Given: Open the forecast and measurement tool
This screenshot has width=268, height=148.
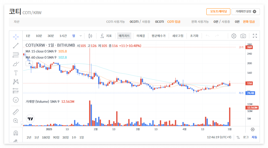Looking at the screenshot, I should click(x=16, y=91).
